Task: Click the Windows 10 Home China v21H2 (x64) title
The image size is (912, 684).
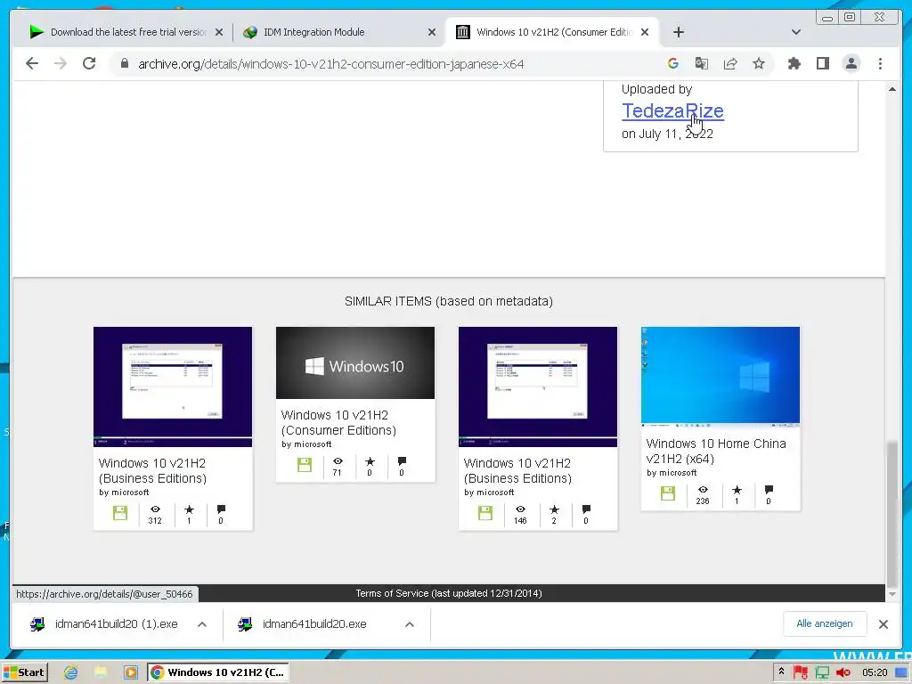Action: click(x=715, y=452)
